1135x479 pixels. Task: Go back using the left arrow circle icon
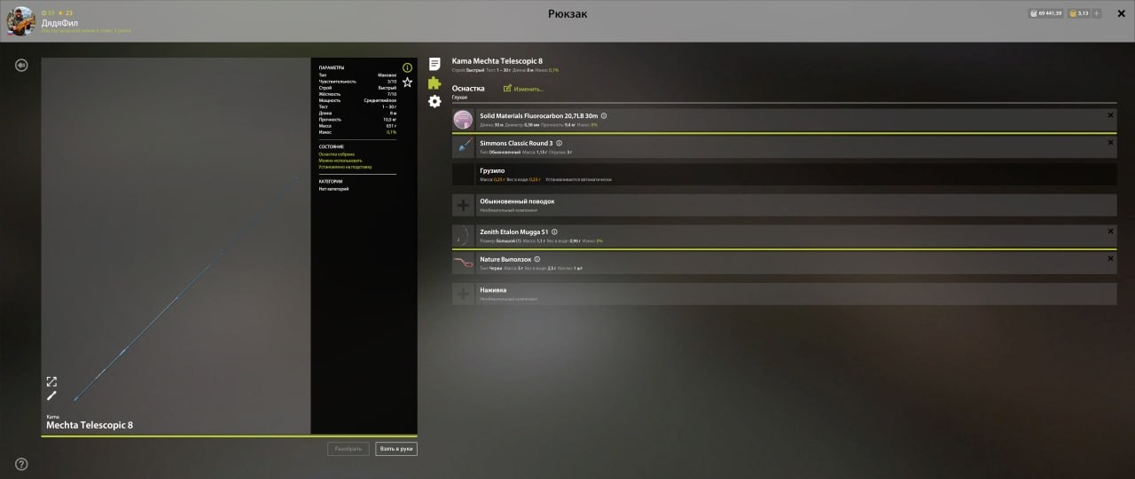coord(21,65)
